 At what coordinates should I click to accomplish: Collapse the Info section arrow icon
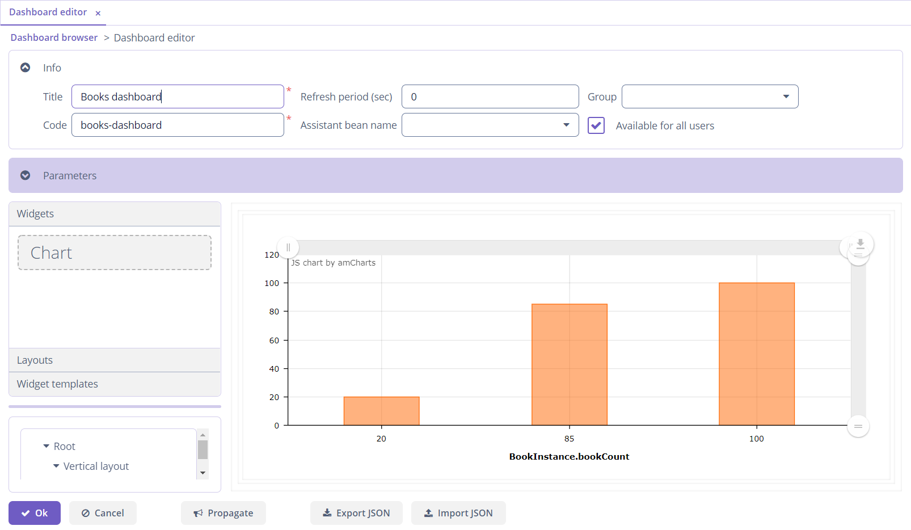26,68
